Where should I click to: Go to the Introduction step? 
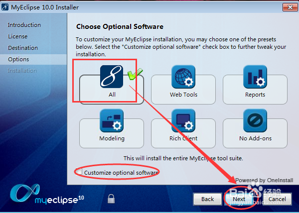[24, 25]
